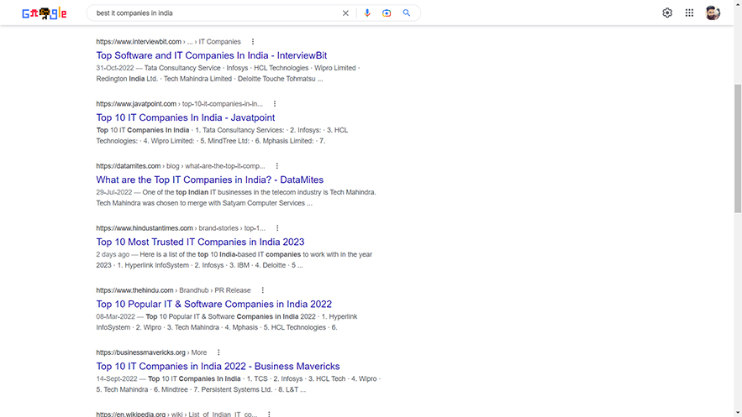Screen dimensions: 742x417
Task: Open Top 10 IT Companies Javatpoint link
Action: (186, 117)
